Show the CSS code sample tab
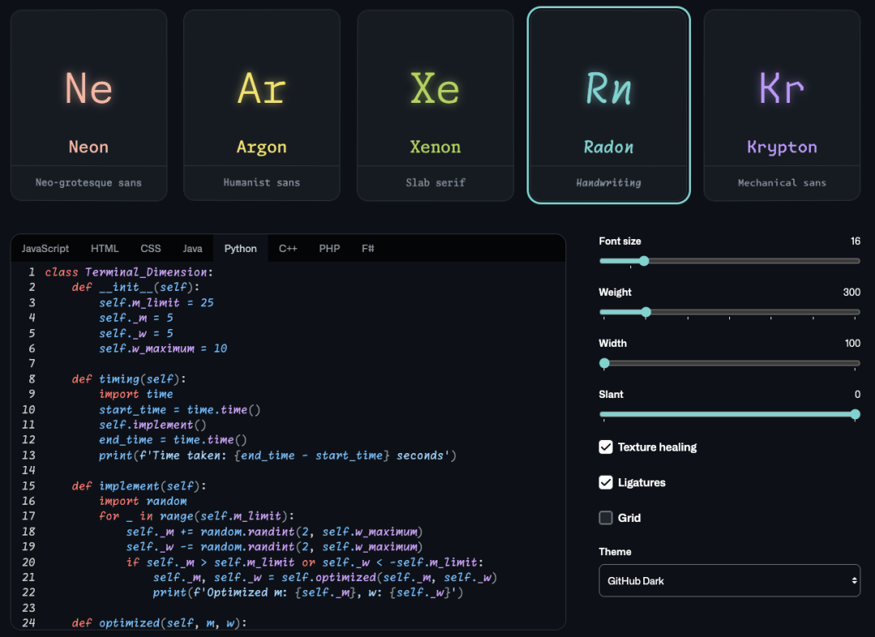This screenshot has width=875, height=637. 151,249
